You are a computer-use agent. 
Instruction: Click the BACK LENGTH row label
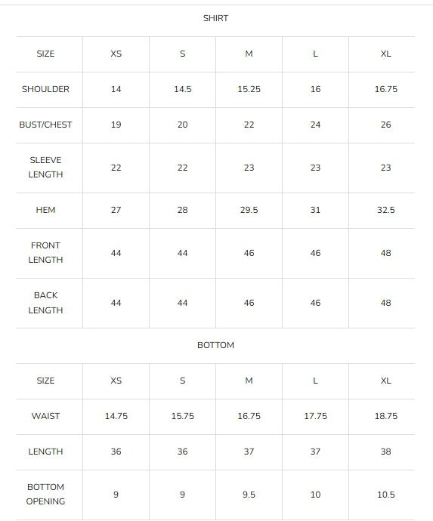coord(45,303)
